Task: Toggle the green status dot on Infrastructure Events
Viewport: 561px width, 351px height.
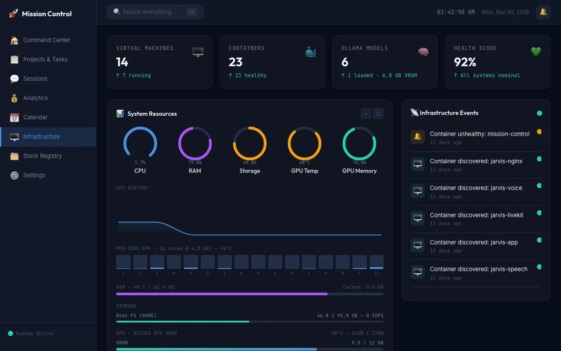Action: 539,113
